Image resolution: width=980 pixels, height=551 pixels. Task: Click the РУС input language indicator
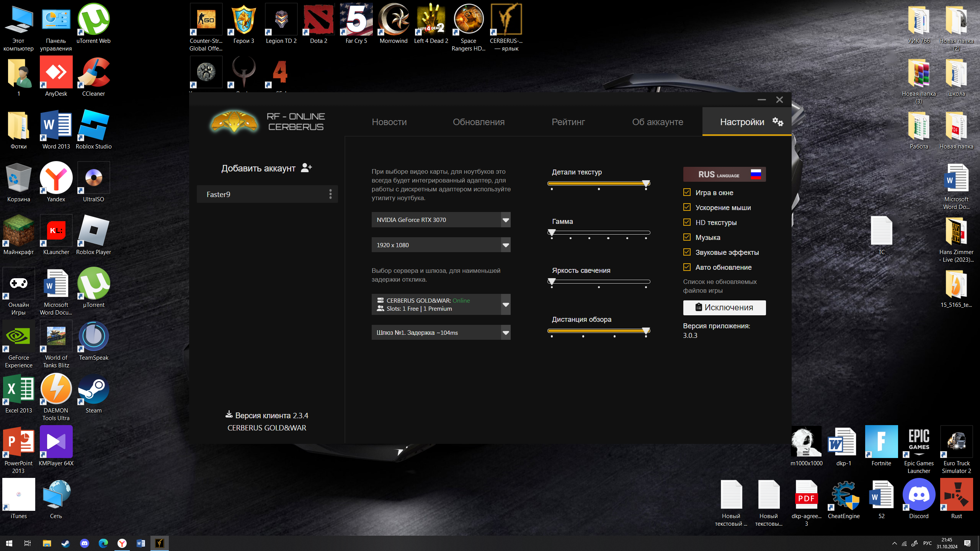927,543
